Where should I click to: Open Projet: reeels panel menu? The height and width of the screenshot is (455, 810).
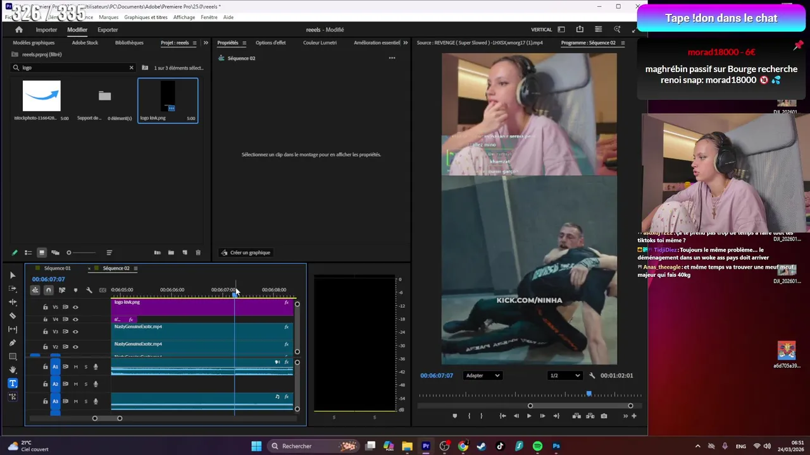pos(196,43)
